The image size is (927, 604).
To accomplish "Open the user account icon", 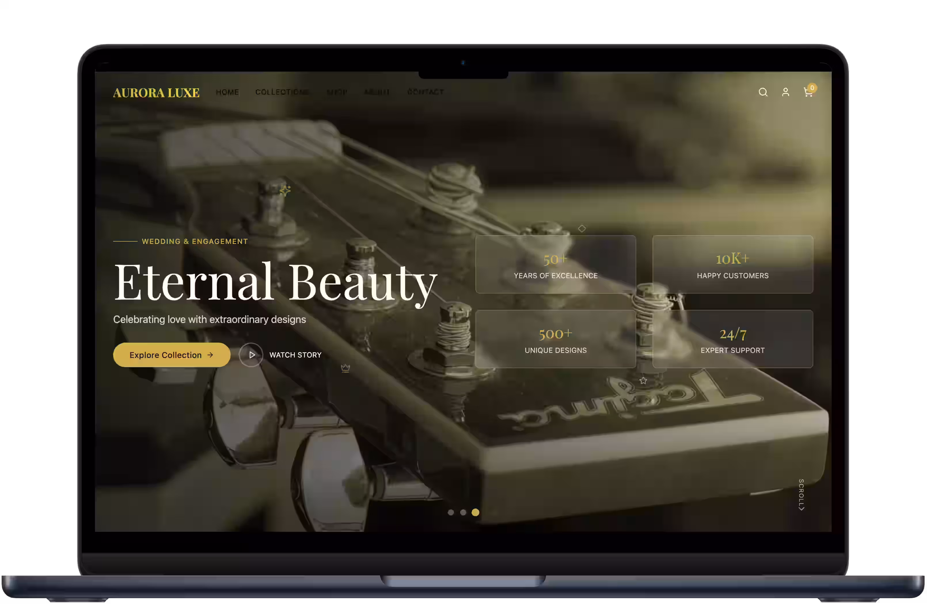I will (786, 92).
